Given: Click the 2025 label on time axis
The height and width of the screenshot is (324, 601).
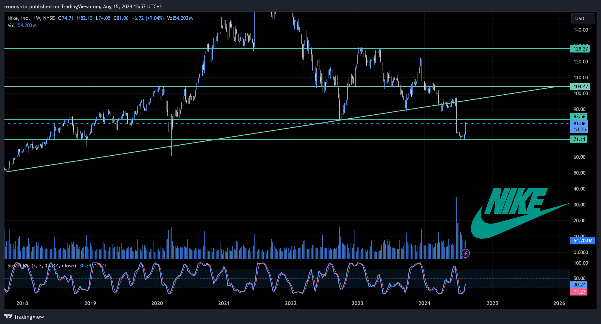Looking at the screenshot, I should tap(492, 303).
